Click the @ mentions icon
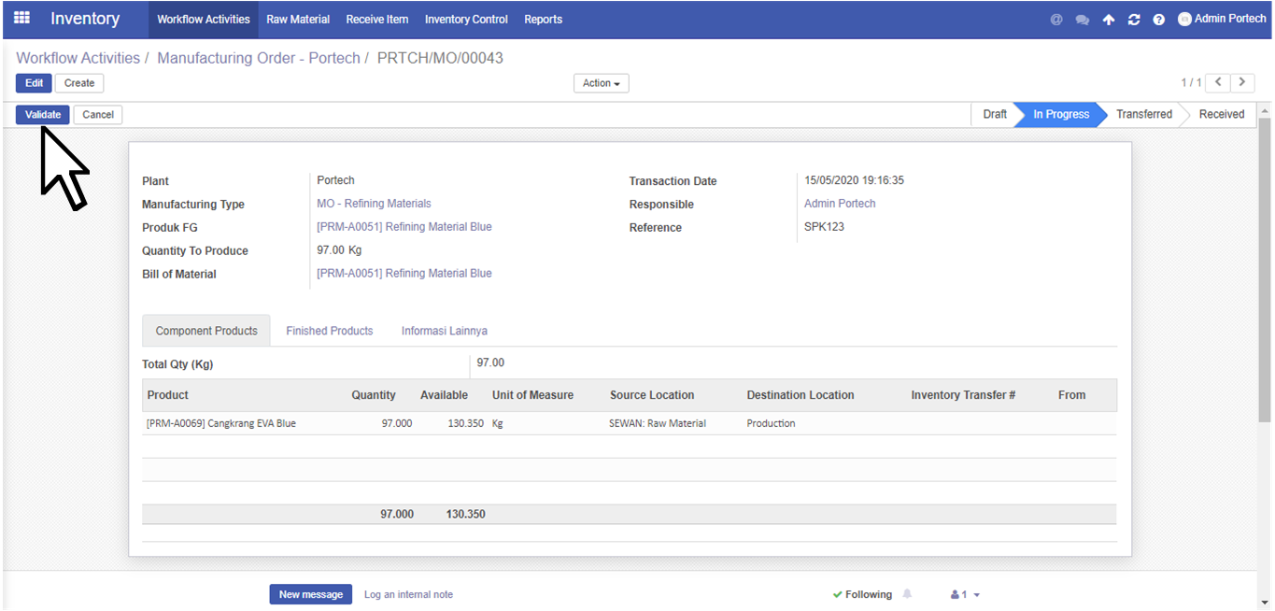Image resolution: width=1275 pixels, height=611 pixels. tap(1056, 20)
